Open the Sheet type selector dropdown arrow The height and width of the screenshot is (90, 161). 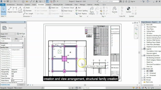(x=25, y=28)
